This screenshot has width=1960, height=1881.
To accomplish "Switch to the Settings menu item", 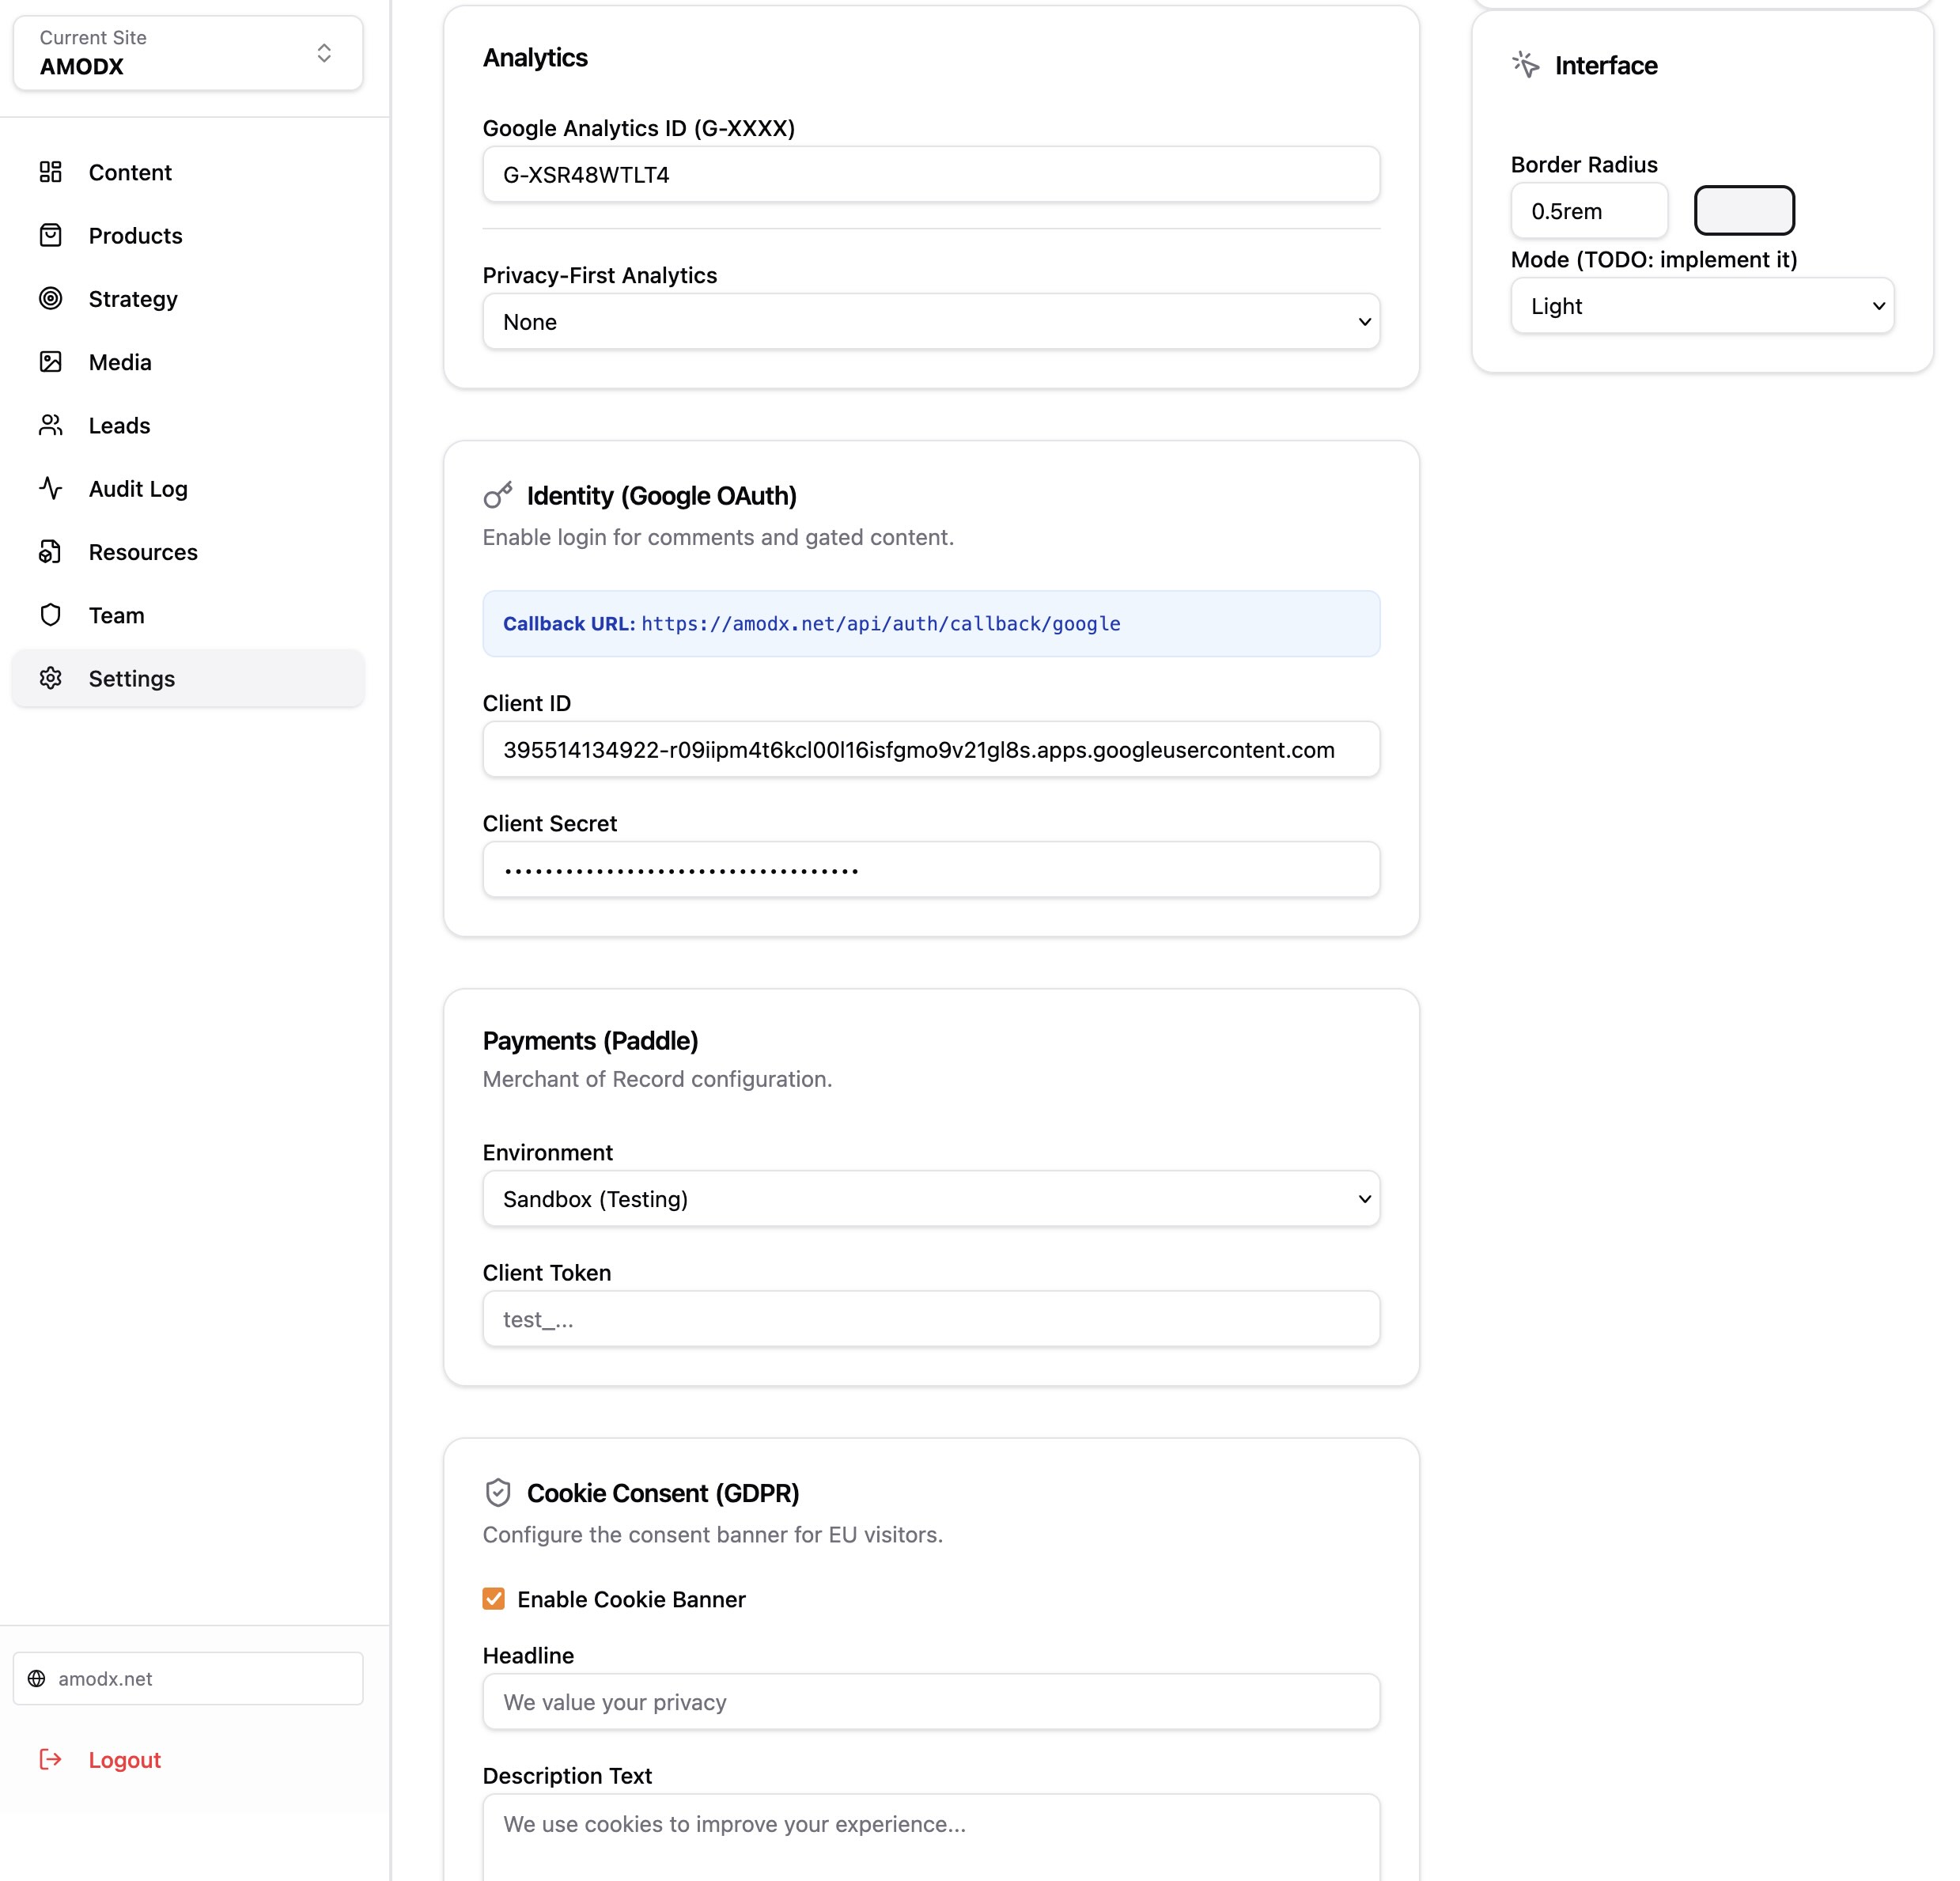I will (x=131, y=678).
